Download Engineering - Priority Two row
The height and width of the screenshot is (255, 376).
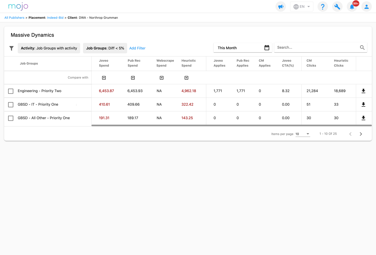tap(363, 91)
